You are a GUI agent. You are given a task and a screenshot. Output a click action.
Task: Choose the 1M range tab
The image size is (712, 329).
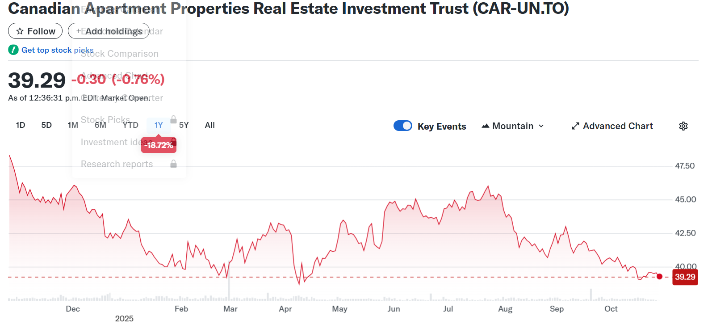tap(73, 125)
